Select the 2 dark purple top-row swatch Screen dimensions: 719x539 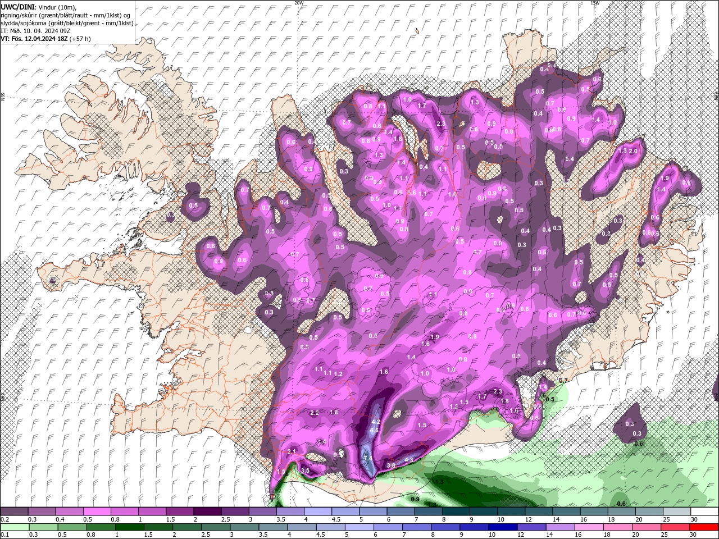(207, 511)
